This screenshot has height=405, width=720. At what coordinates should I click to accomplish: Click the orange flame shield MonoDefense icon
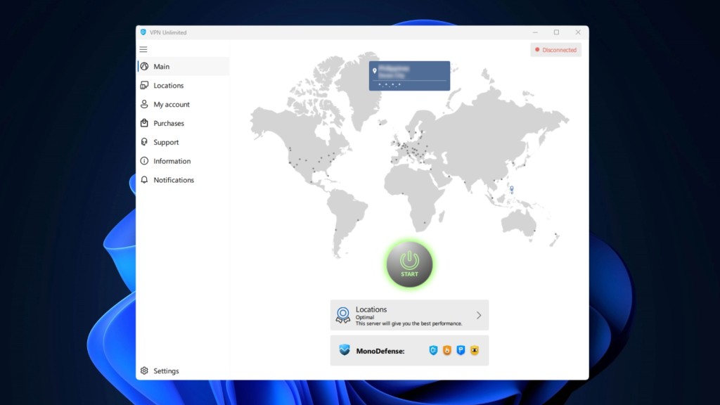[x=447, y=350]
